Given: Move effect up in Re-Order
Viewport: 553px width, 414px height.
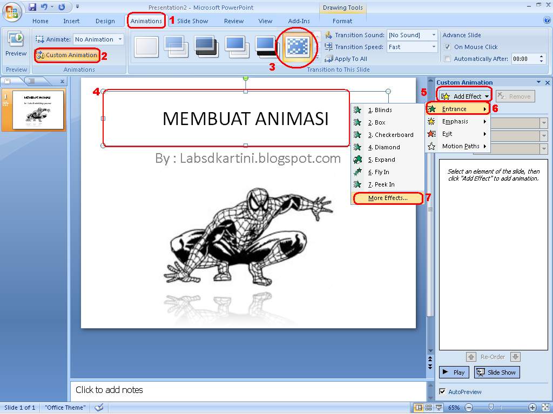Looking at the screenshot, I should (x=471, y=357).
